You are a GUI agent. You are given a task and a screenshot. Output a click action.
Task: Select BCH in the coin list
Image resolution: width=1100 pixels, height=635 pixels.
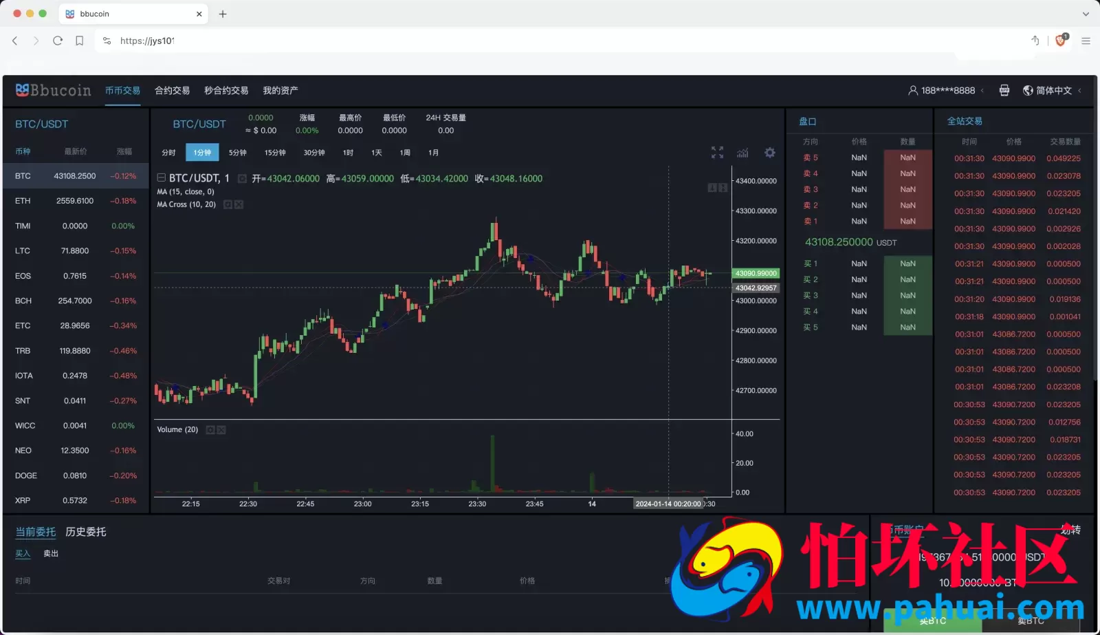click(x=76, y=301)
